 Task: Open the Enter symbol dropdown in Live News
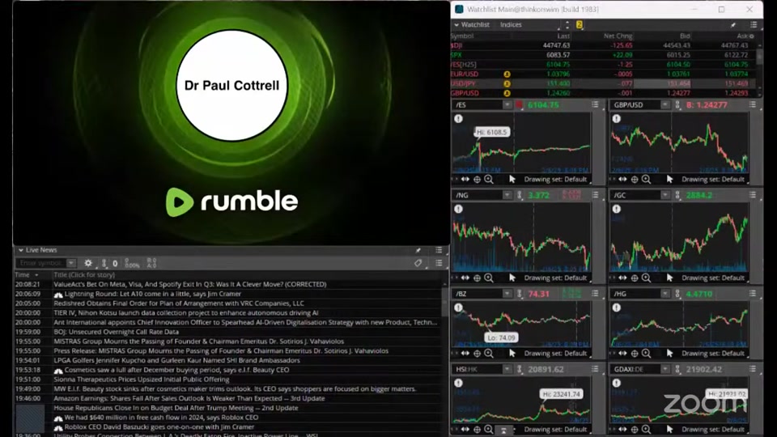click(71, 263)
